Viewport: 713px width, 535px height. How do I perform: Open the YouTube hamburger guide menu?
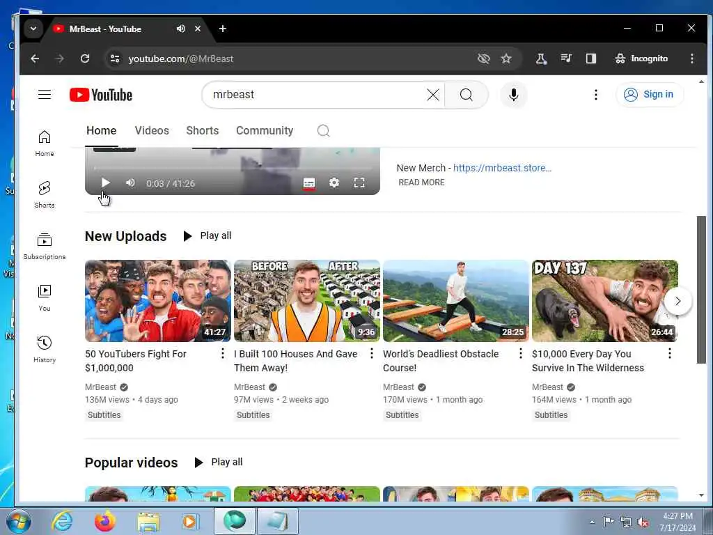[x=44, y=95]
